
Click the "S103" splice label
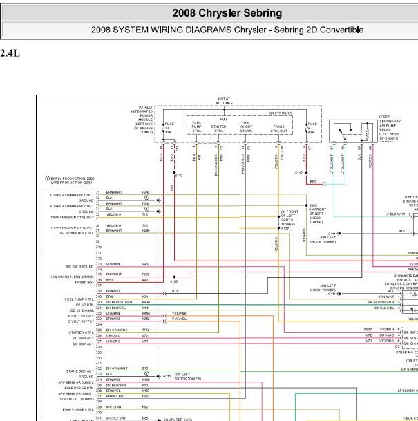[313, 205]
